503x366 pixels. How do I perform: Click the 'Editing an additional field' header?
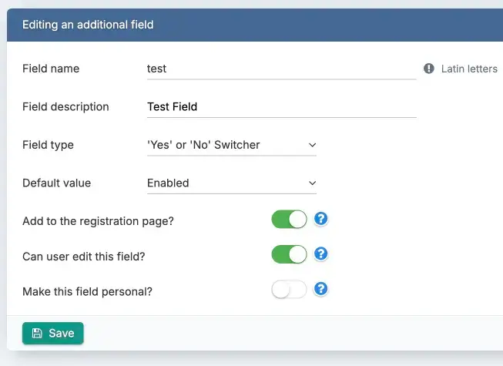(x=88, y=25)
